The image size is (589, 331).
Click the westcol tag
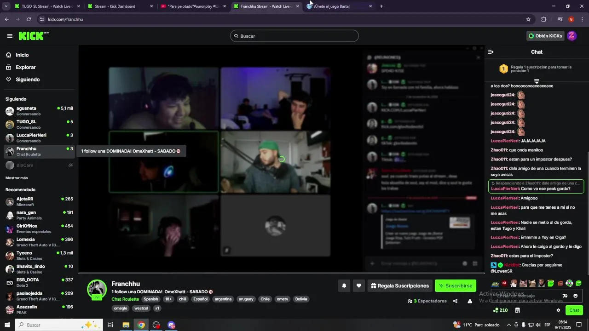(141, 308)
